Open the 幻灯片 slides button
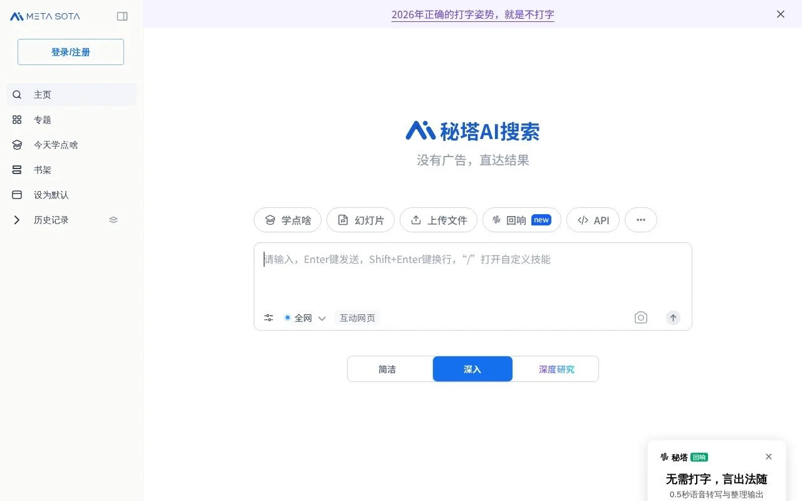 [360, 220]
